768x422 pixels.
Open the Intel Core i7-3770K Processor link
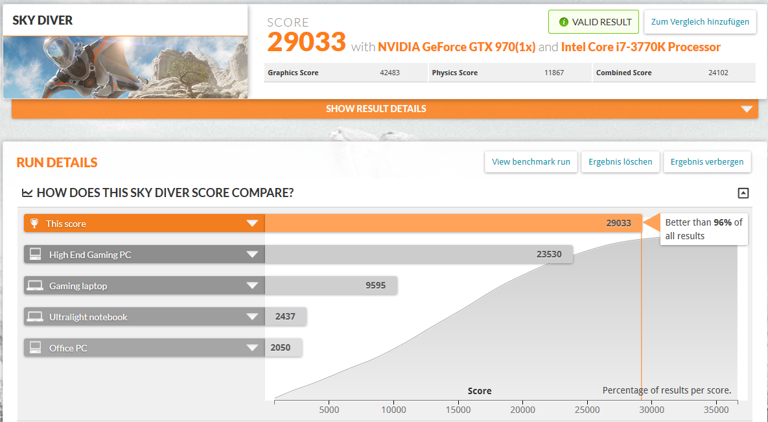pyautogui.click(x=641, y=47)
